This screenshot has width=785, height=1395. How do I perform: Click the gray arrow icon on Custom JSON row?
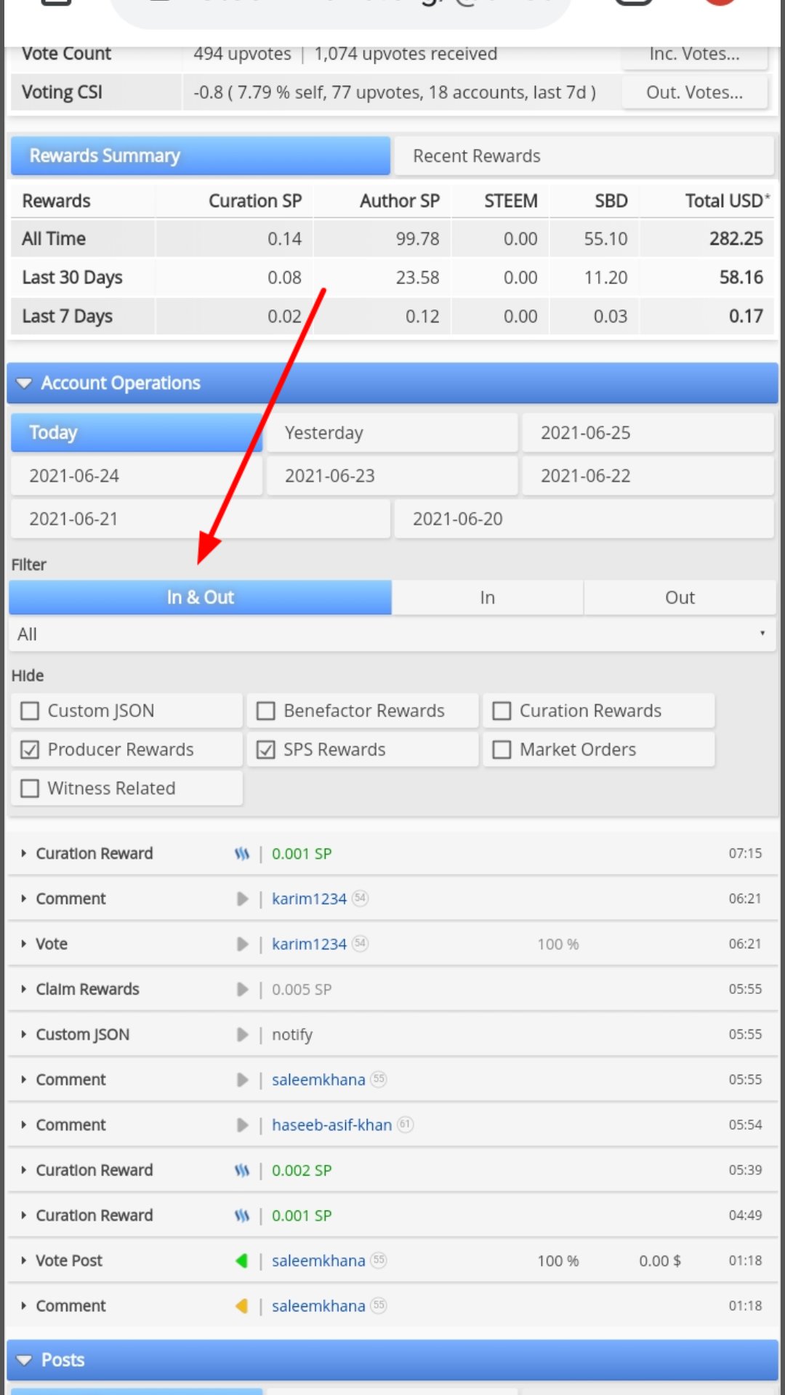click(243, 1035)
